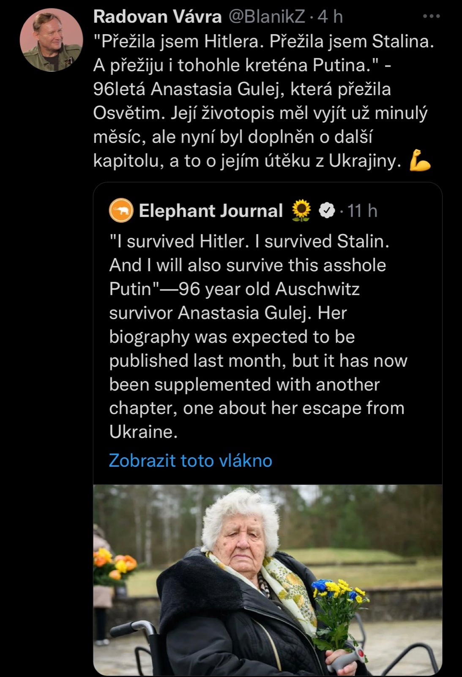The image size is (462, 677).
Task: Click the flexed bicep emoji ending the tweet
Action: (x=420, y=161)
